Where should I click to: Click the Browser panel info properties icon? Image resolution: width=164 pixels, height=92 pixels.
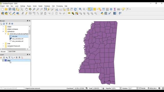(x=12, y=24)
